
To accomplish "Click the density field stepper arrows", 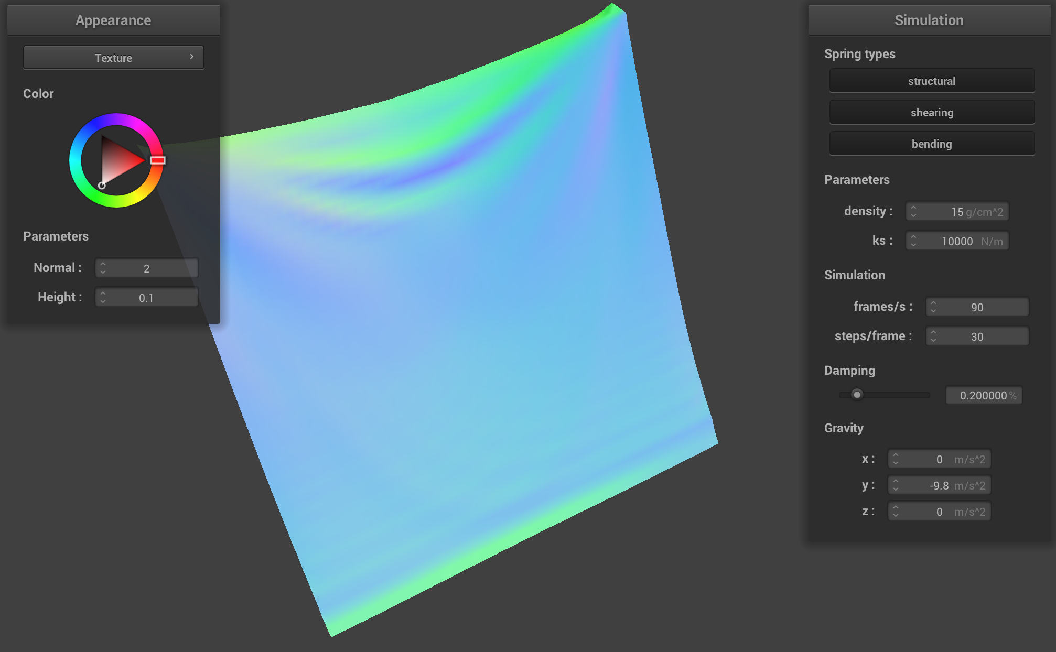I will [913, 212].
